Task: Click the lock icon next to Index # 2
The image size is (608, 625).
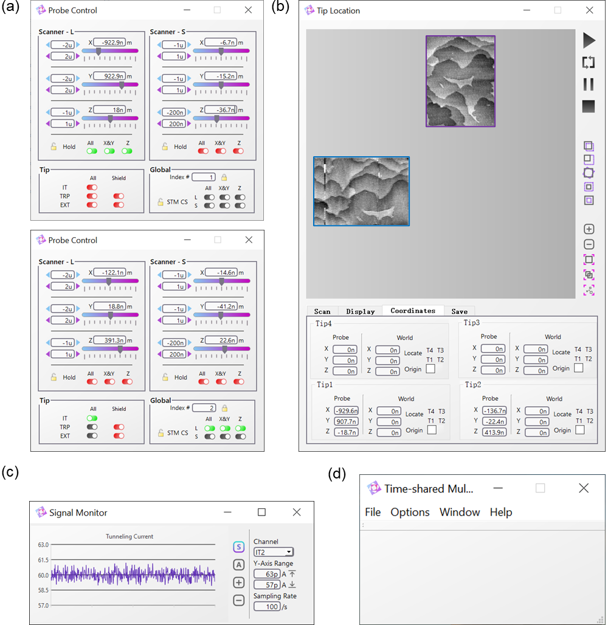Action: pos(225,408)
